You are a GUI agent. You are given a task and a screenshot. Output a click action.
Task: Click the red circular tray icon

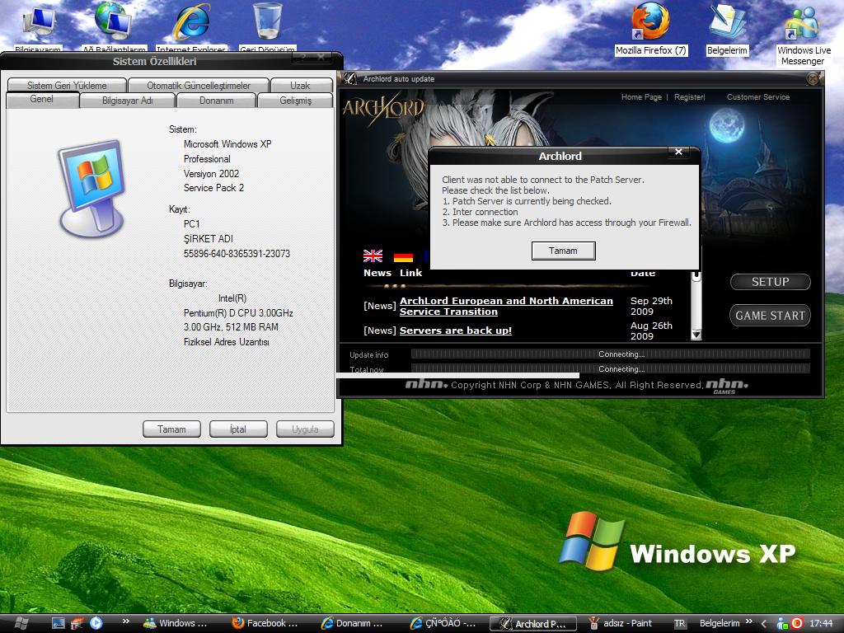[x=797, y=623]
